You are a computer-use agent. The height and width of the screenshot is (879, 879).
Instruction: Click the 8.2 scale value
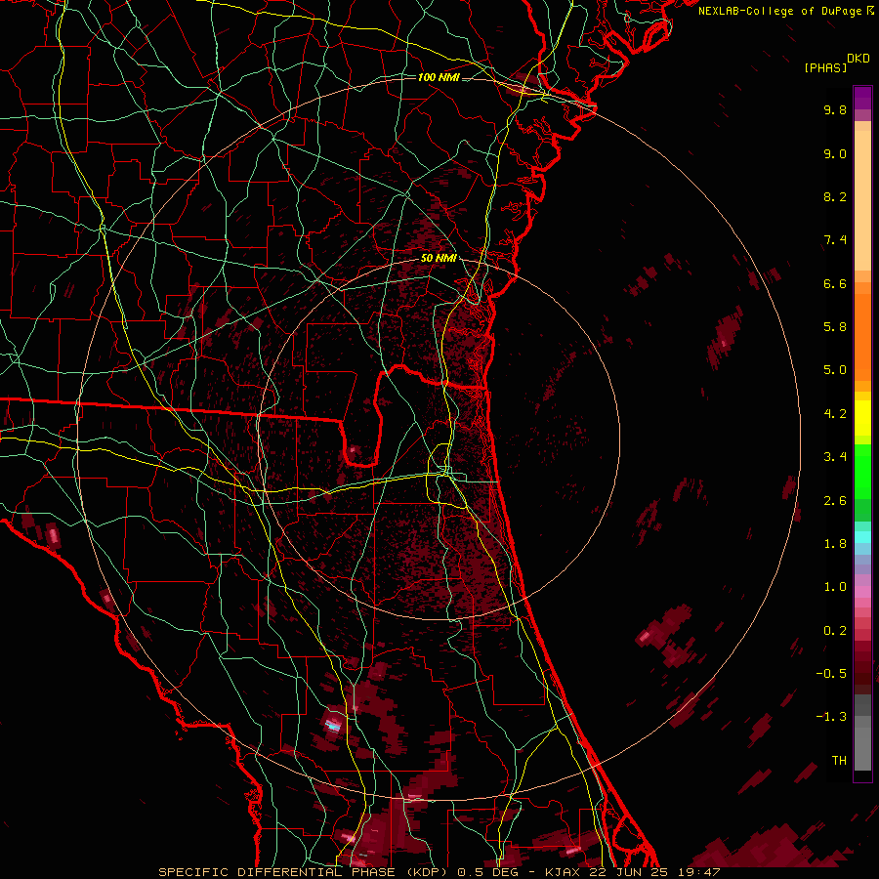[835, 196]
